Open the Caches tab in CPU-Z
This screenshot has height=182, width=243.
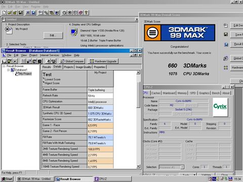[156, 93]
